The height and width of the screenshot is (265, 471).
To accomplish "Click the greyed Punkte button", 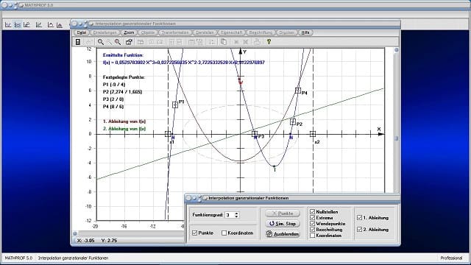I will pos(283,213).
